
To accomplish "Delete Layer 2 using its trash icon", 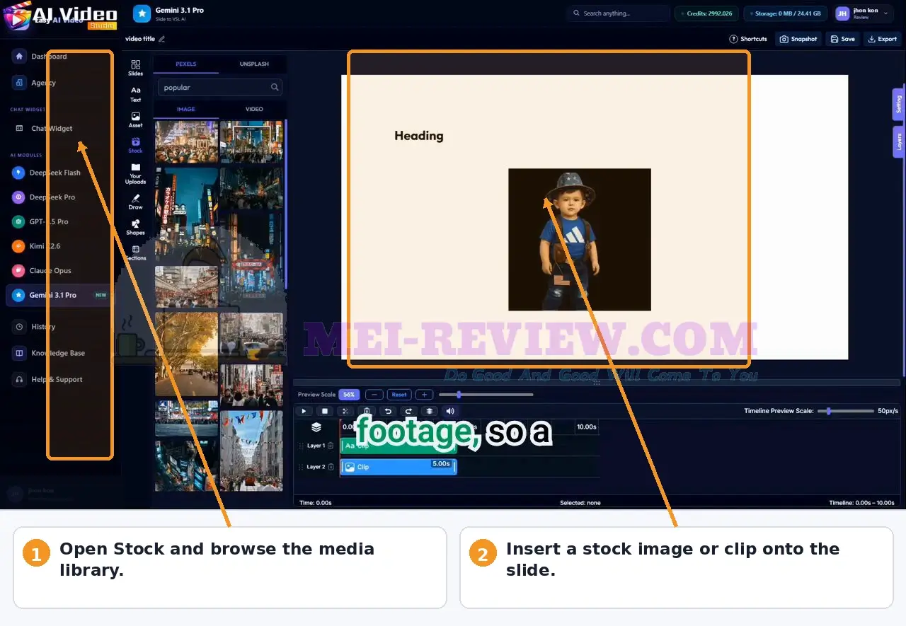I will [x=331, y=467].
